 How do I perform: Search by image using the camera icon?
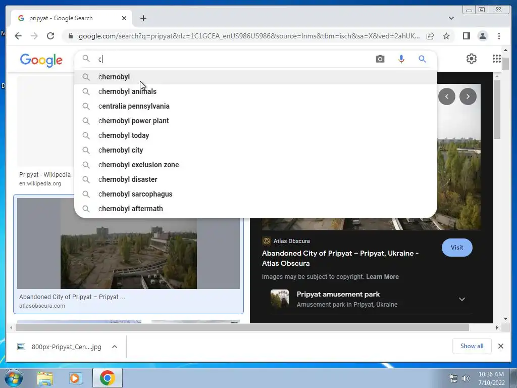point(380,59)
